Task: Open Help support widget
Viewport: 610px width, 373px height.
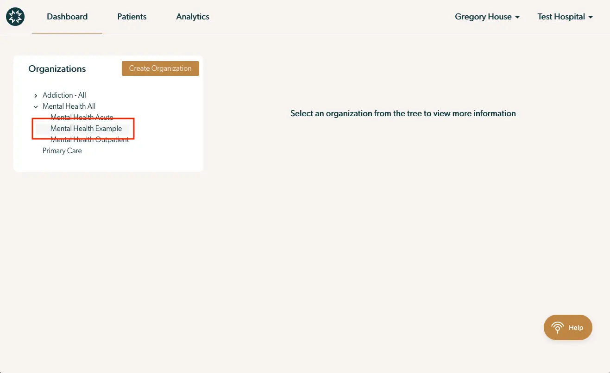Action: (568, 327)
